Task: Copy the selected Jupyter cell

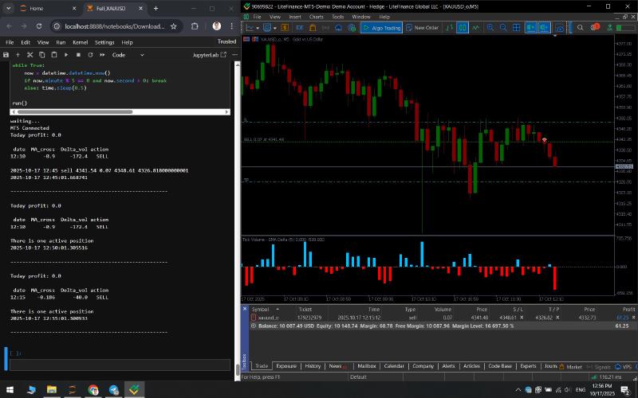Action: [x=42, y=55]
